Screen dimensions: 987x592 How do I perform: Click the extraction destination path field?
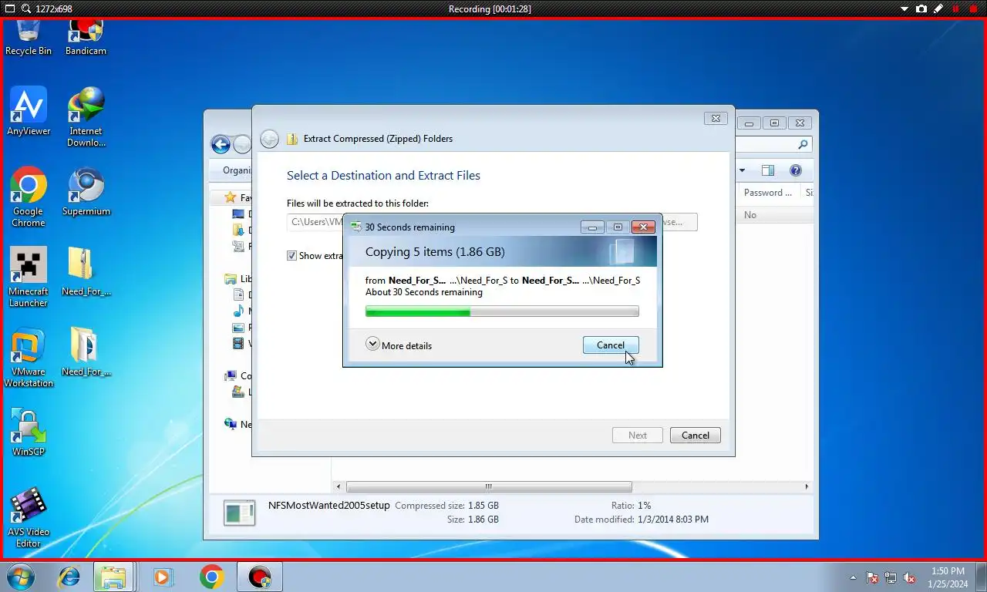pyautogui.click(x=315, y=222)
